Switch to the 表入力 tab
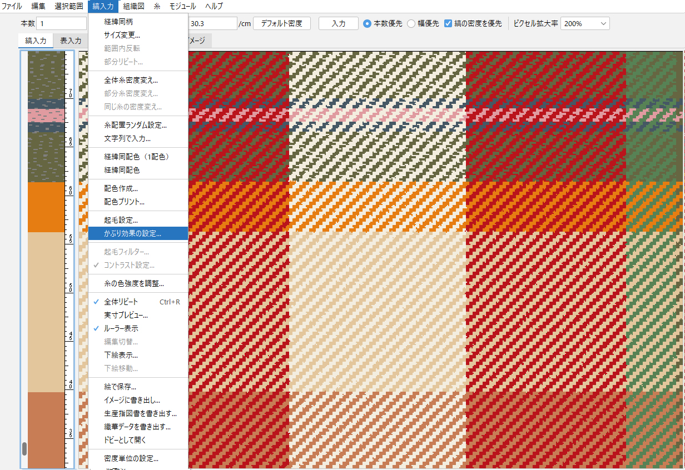685x470 pixels. point(71,41)
